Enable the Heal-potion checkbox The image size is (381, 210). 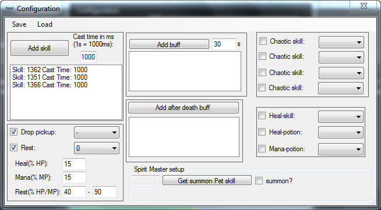click(262, 131)
